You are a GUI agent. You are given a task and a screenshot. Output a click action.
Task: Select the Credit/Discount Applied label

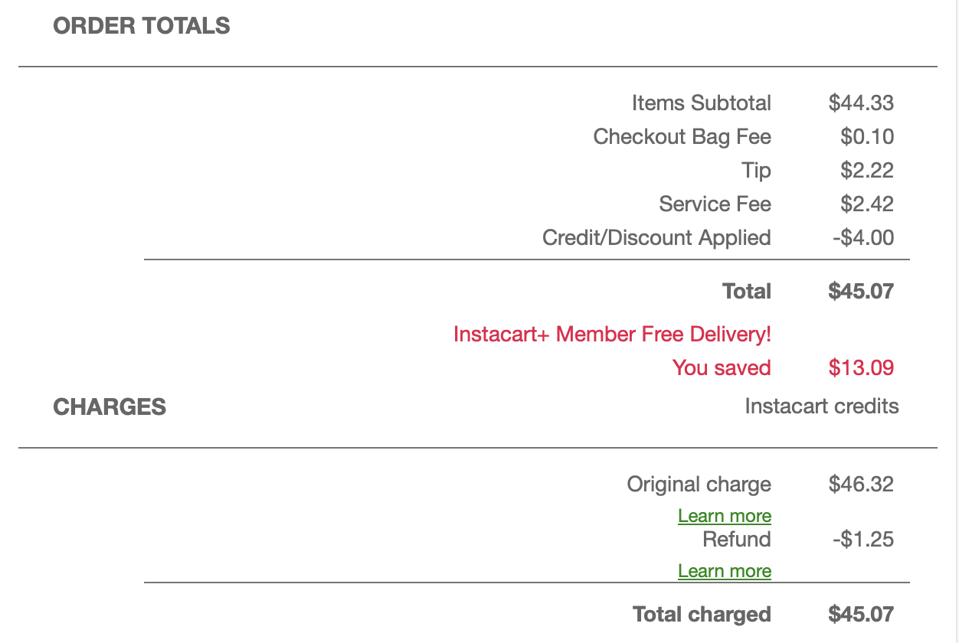tap(656, 237)
